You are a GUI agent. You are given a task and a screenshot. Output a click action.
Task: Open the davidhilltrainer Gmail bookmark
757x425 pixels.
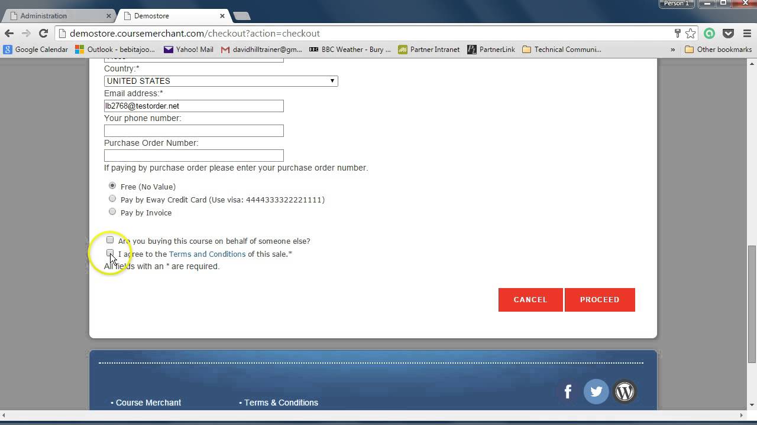coord(261,50)
